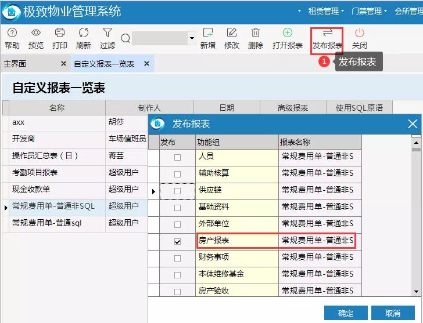This screenshot has width=423, height=323.
Task: Click the dialog scrollbar up arrow
Action: [416, 143]
